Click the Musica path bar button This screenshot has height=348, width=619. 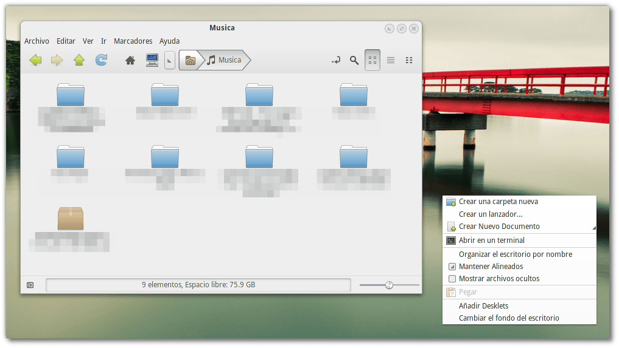pos(225,60)
